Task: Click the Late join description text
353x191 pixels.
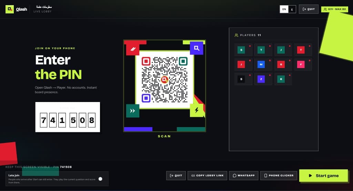Action: [x=52, y=181]
